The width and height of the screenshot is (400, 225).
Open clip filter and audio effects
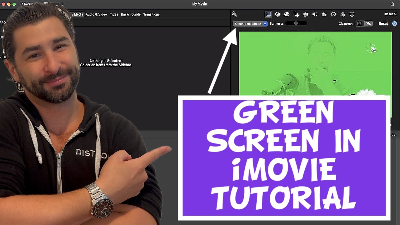[x=343, y=14]
